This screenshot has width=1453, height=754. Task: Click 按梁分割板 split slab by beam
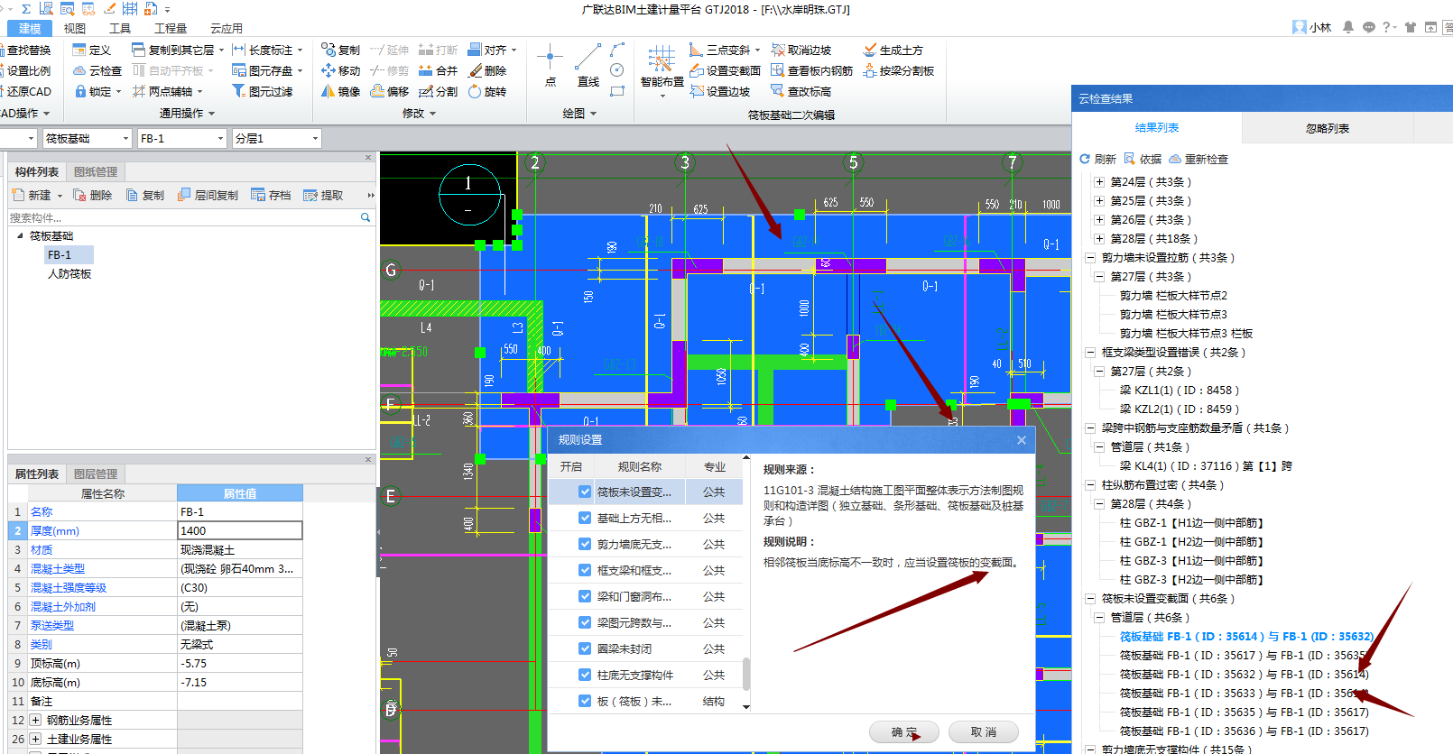pos(899,70)
